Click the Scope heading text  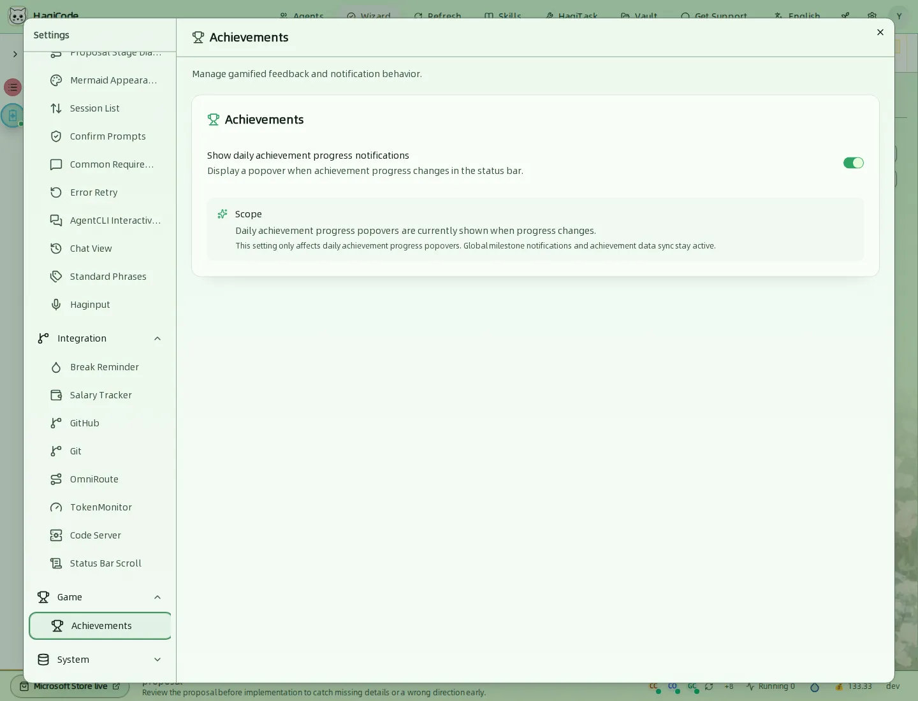pyautogui.click(x=249, y=214)
